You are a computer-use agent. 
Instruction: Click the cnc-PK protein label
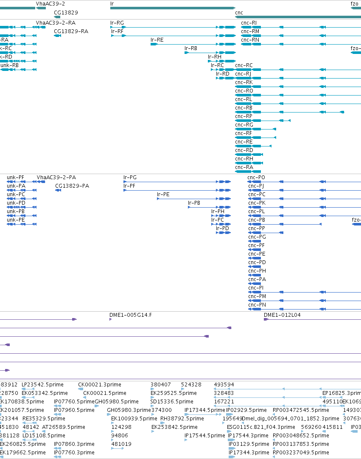(257, 203)
